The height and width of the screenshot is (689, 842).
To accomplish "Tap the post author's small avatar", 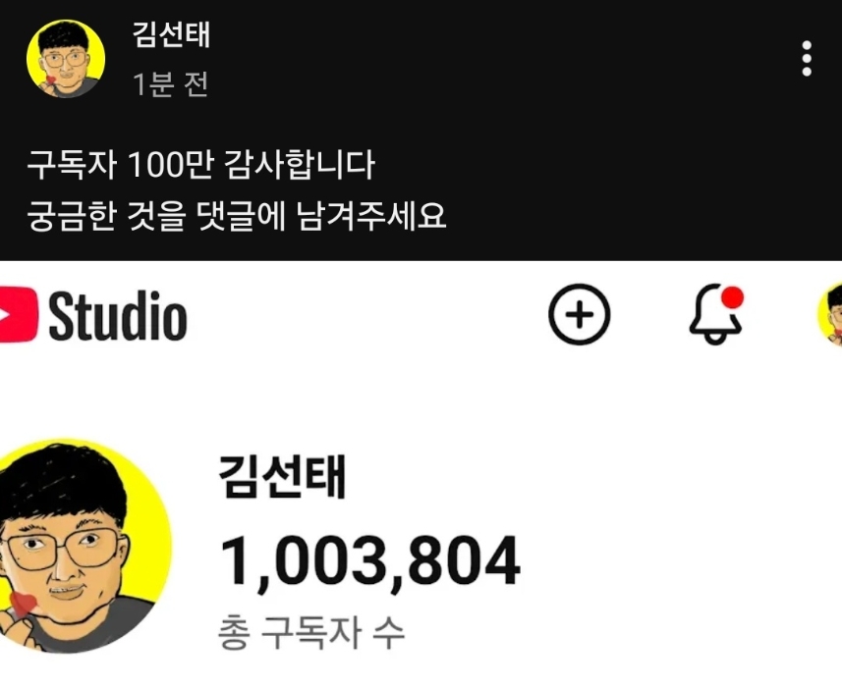I will (x=66, y=59).
